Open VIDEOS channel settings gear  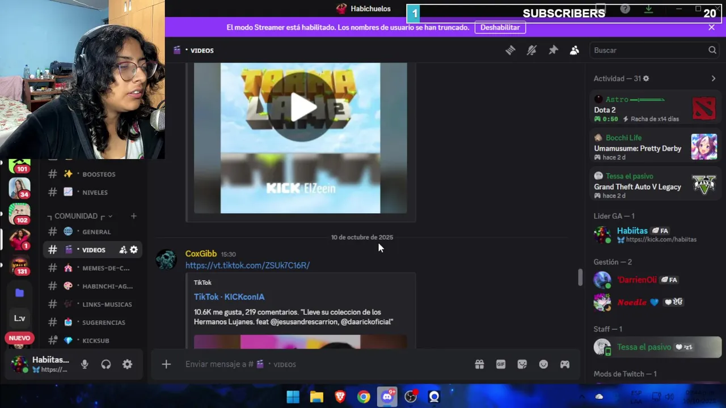[134, 250]
